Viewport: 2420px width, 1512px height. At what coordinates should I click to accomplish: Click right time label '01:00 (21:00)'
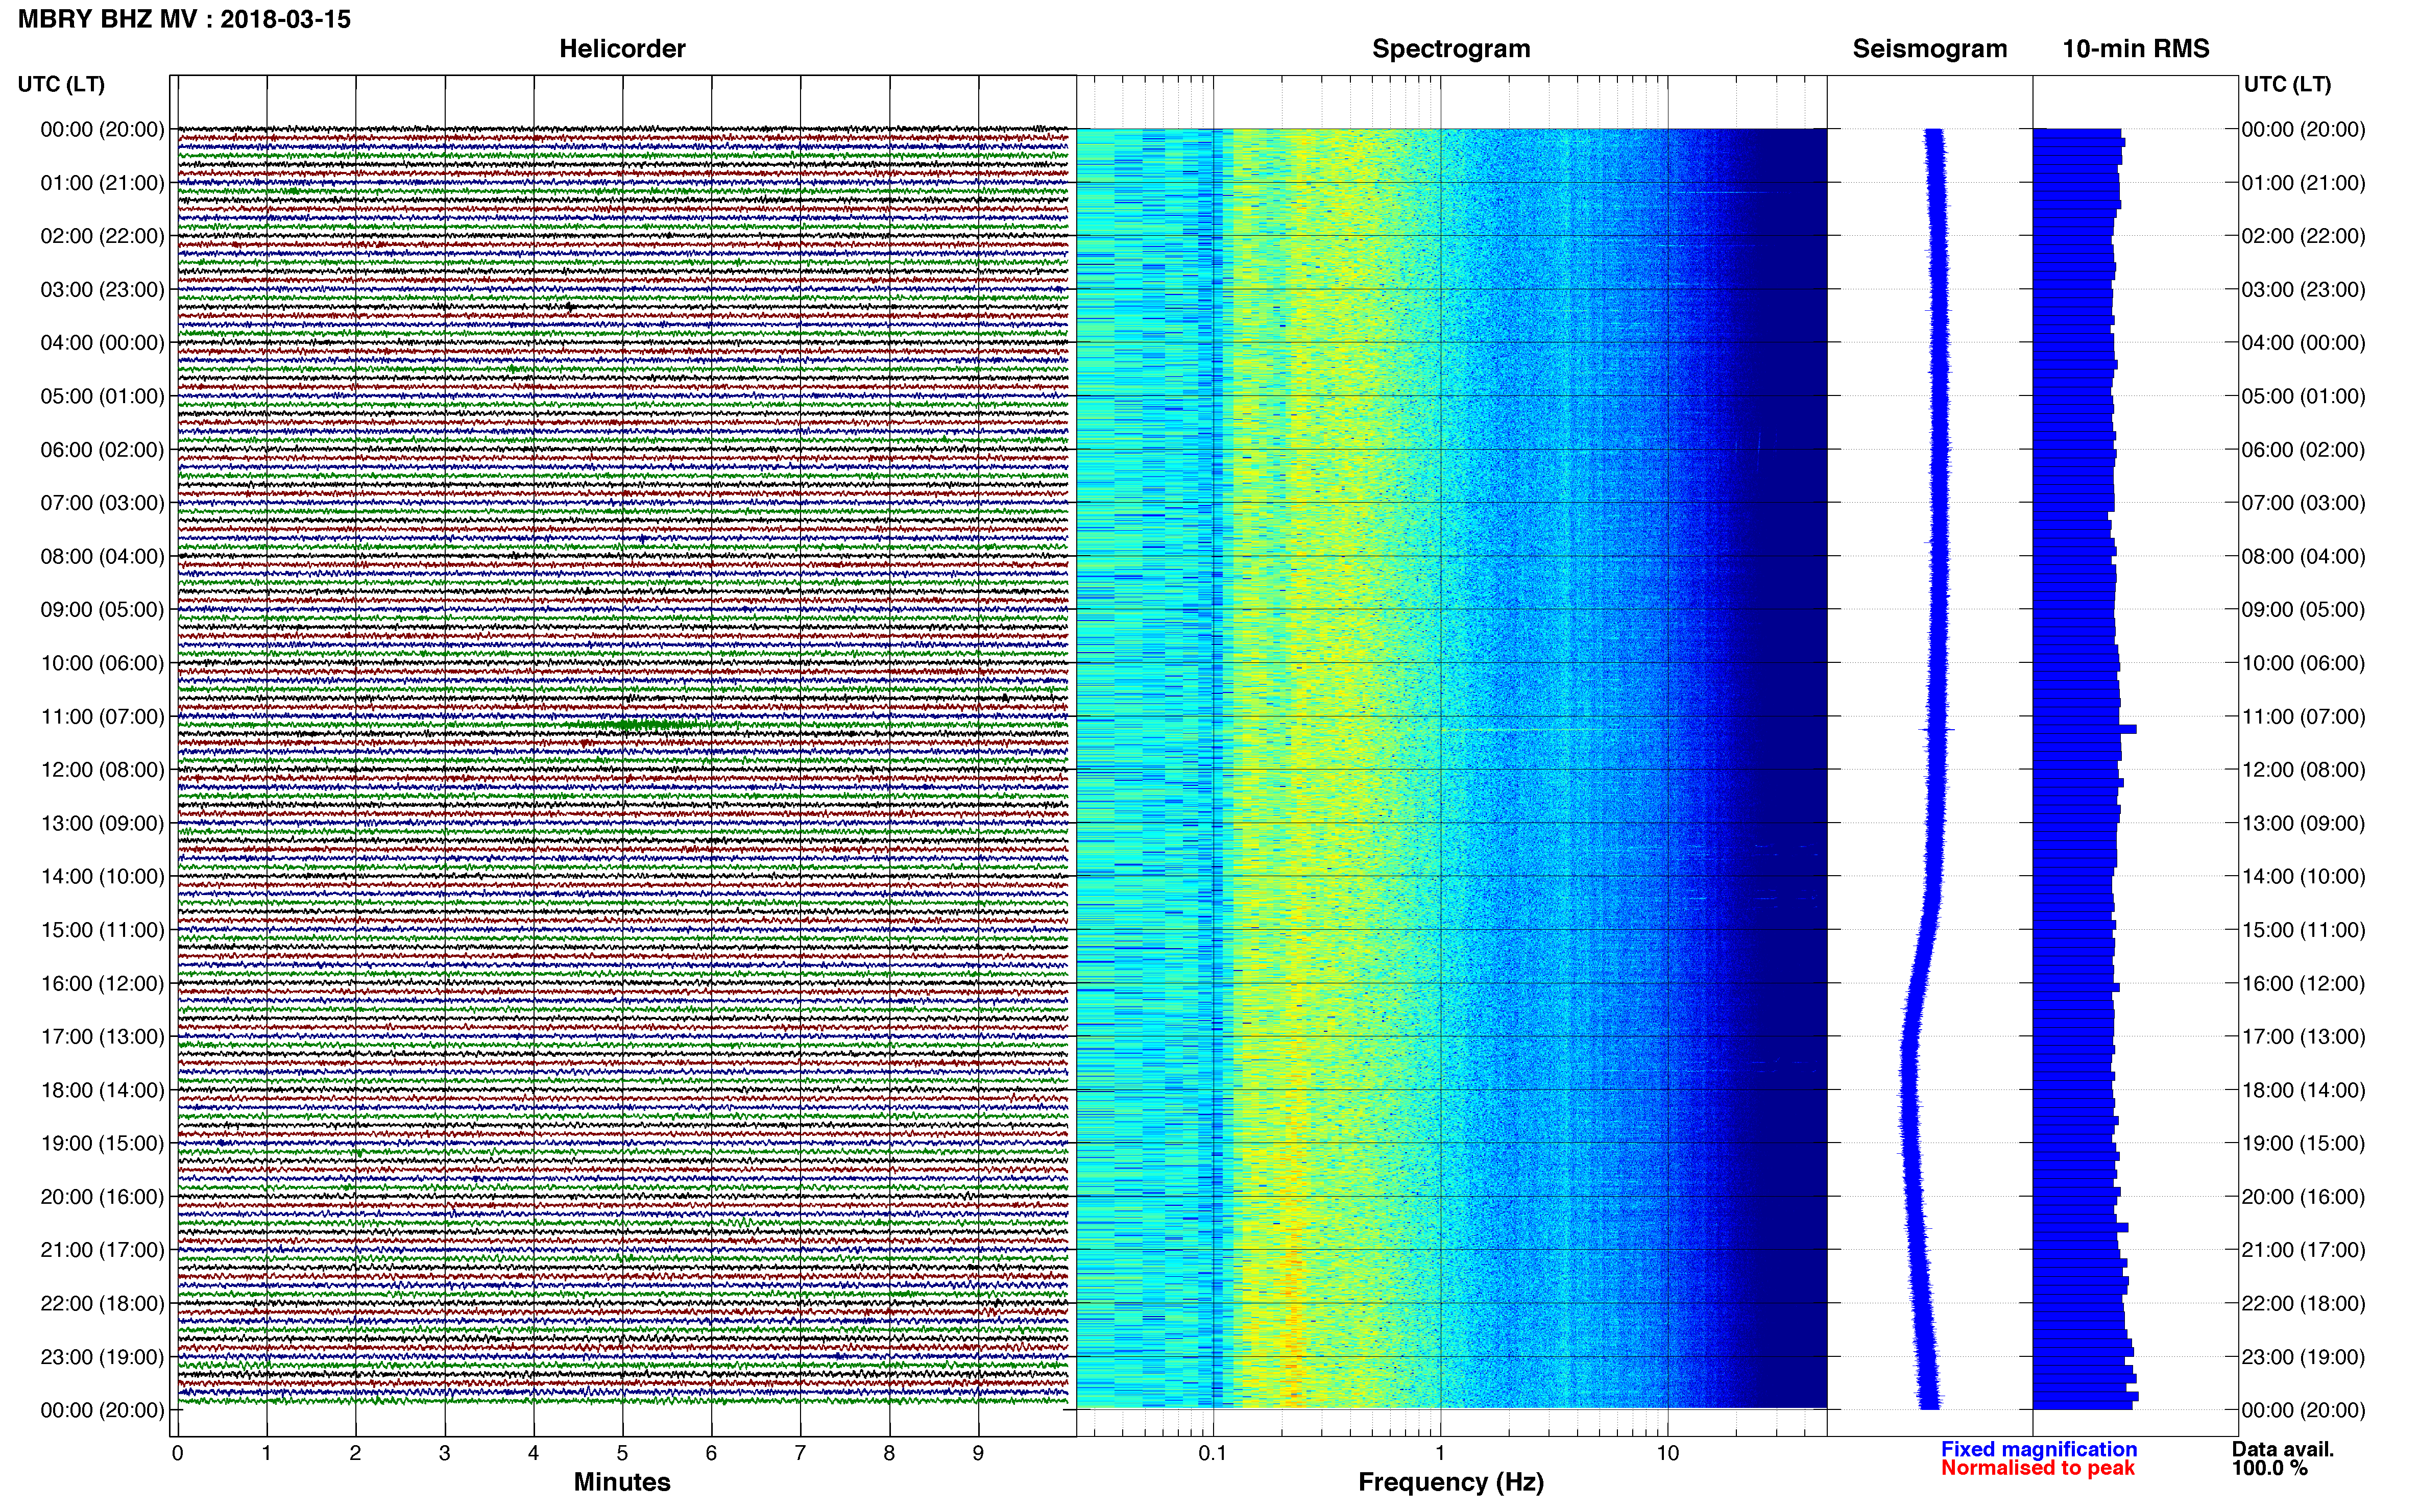click(x=2303, y=183)
